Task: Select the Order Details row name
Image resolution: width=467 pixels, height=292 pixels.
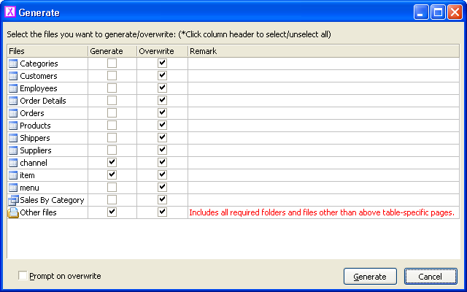Action: 43,101
